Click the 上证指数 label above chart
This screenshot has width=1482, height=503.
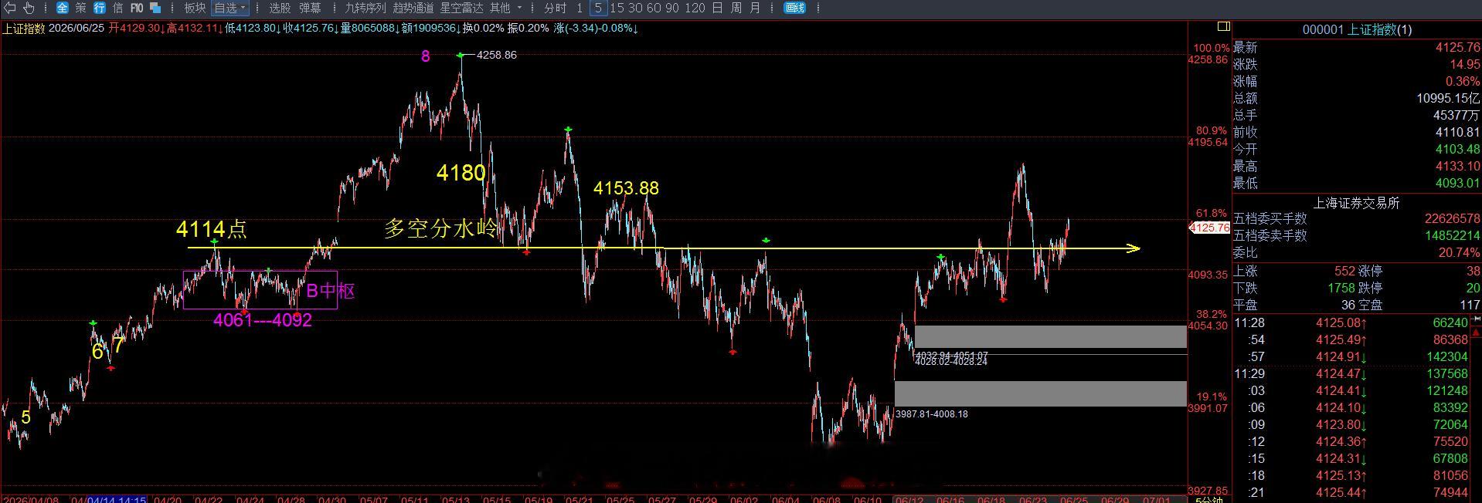tap(23, 28)
